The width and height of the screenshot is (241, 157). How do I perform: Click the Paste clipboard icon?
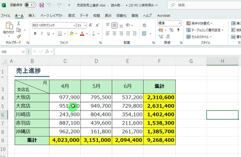coord(9,25)
